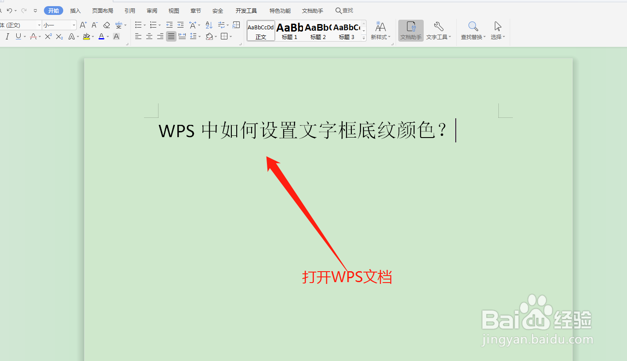Toggle character shading gray A
Screen dimensions: 627x361
click(116, 36)
